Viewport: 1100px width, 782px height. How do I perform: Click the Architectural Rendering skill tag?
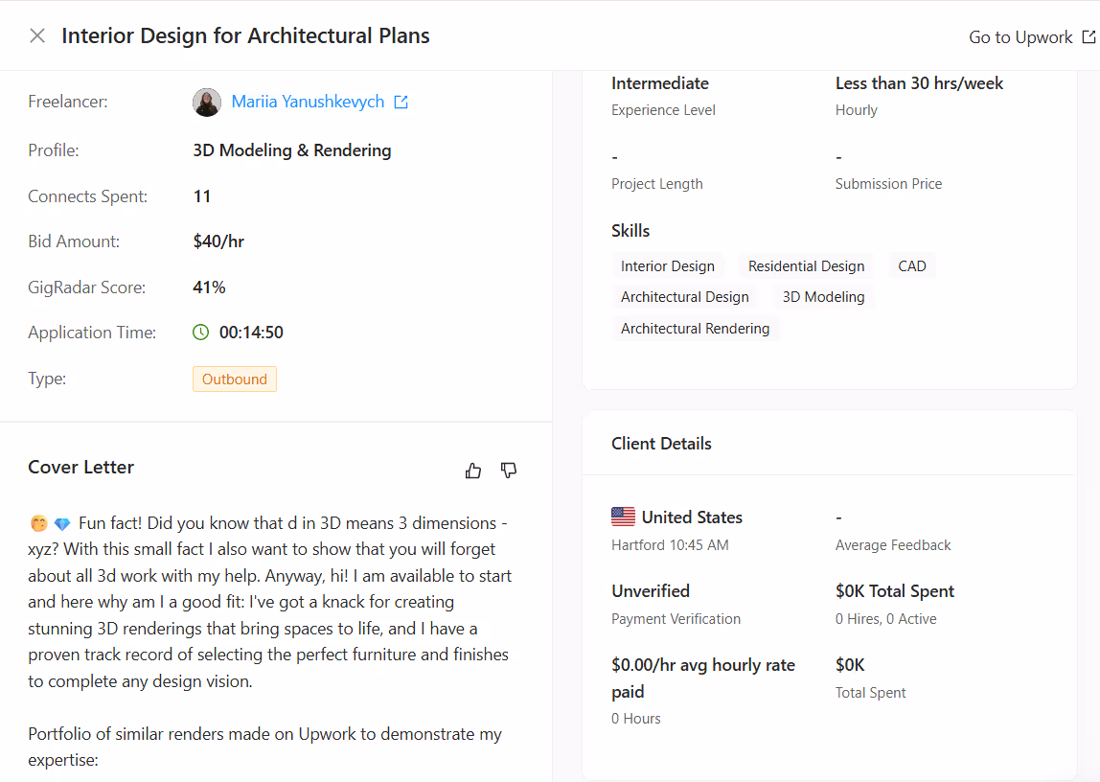[696, 329]
